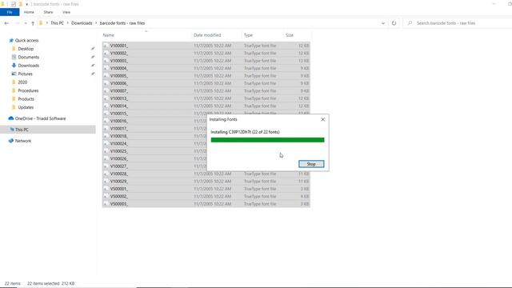Open Pictures in navigation pane
This screenshot has height=288, width=512.
pos(25,74)
